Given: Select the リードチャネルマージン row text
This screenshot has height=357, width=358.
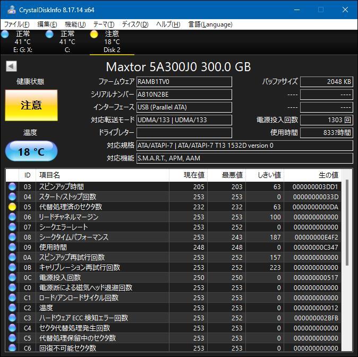Looking at the screenshot, I should click(x=69, y=217).
